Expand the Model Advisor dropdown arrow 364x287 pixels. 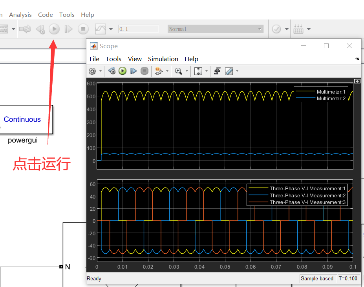(287, 29)
